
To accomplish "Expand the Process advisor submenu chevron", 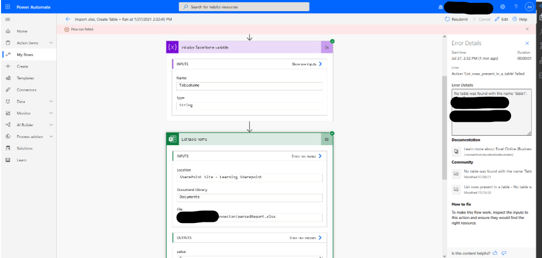I will coord(51,137).
